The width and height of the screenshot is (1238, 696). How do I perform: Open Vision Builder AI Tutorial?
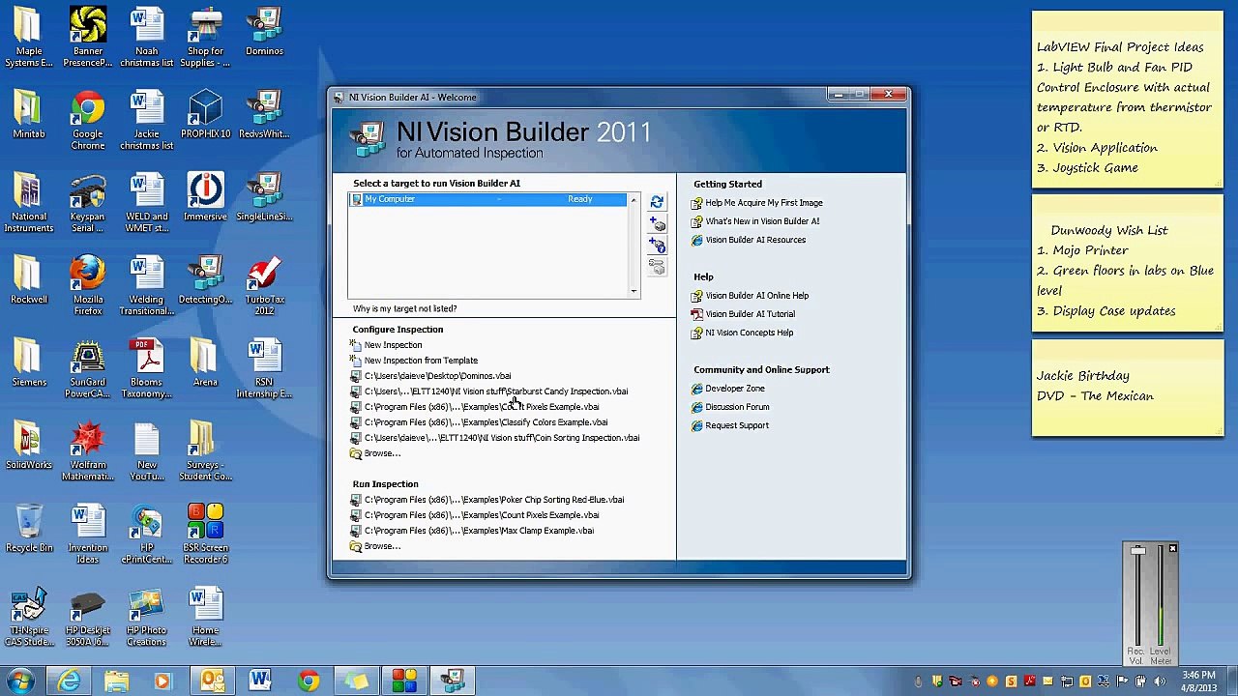pyautogui.click(x=750, y=314)
